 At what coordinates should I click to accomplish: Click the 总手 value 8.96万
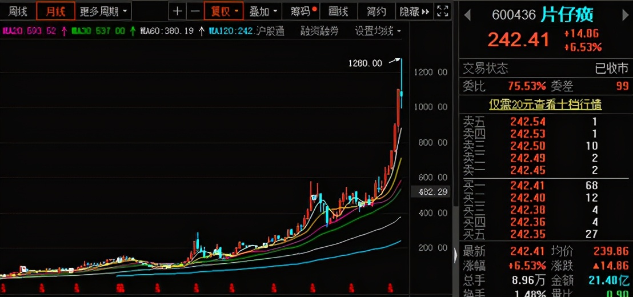click(x=528, y=280)
